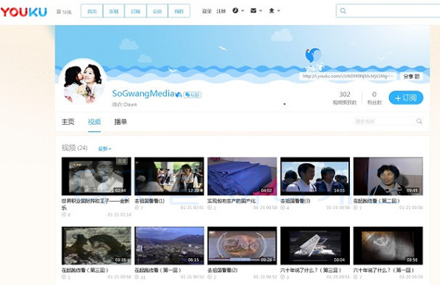Subscribe with the blue +订阅 button

coord(406,98)
